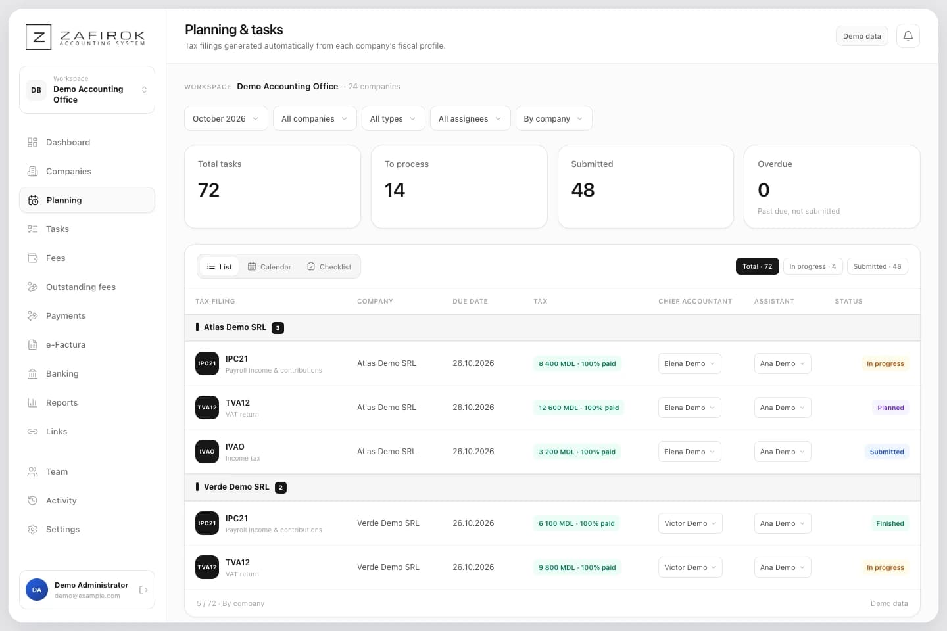
Task: Open the All types filter dropdown
Action: click(393, 118)
